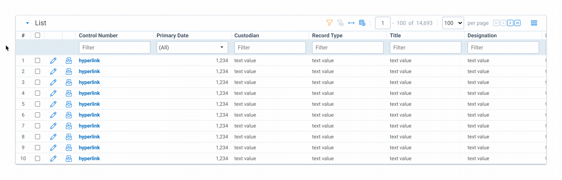Image resolution: width=562 pixels, height=180 pixels.
Task: Click the Custodian column header
Action: click(x=247, y=35)
